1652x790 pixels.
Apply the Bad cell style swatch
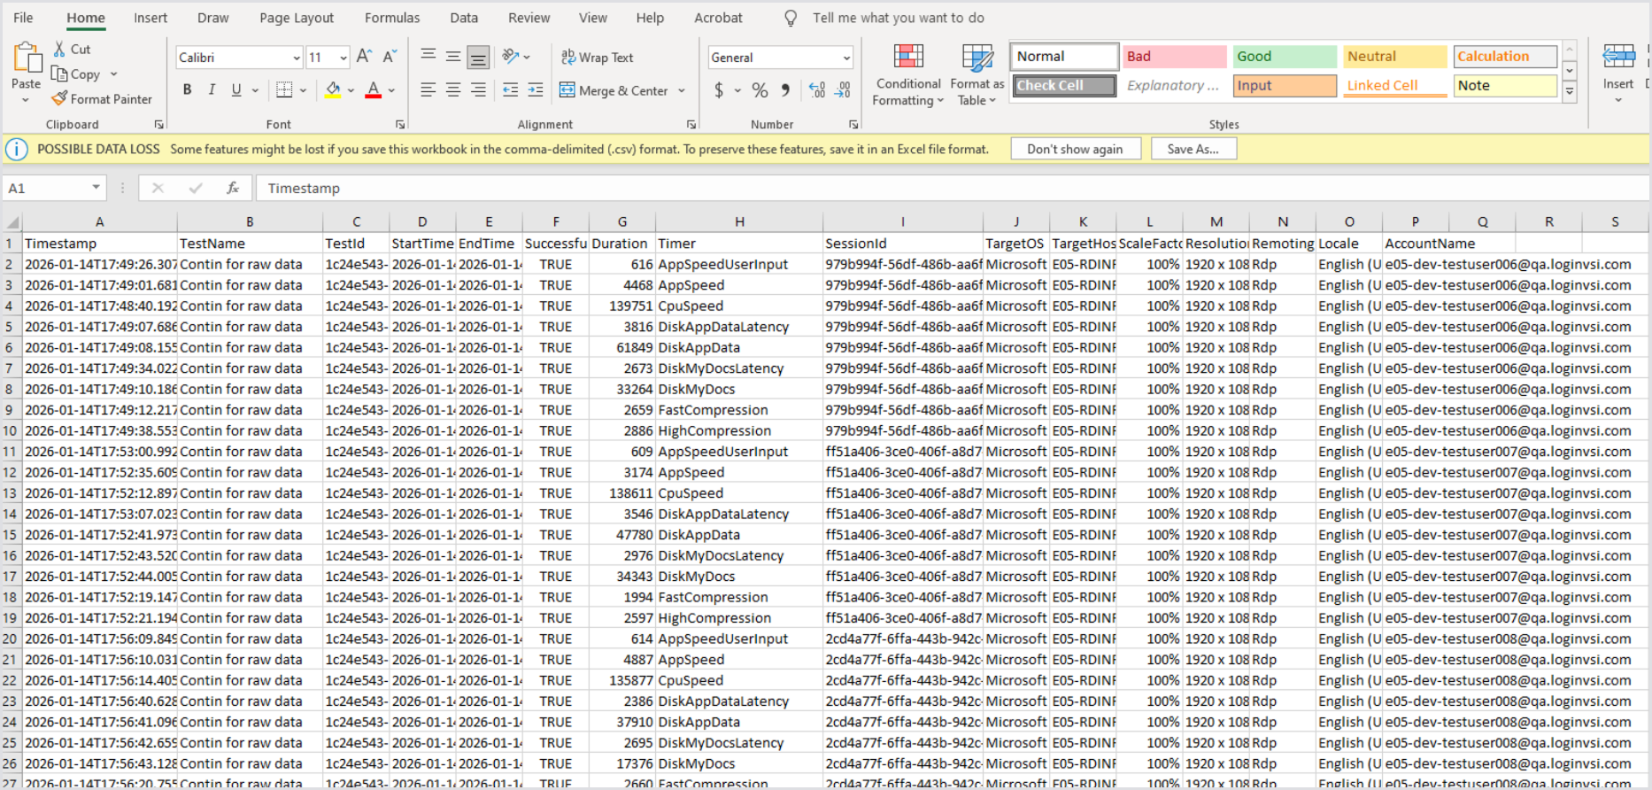pos(1173,57)
